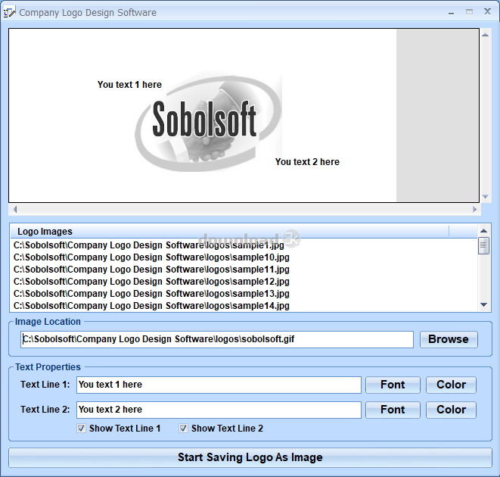The height and width of the screenshot is (477, 500).
Task: Click Start Saving Logo As Image
Action: click(x=250, y=457)
